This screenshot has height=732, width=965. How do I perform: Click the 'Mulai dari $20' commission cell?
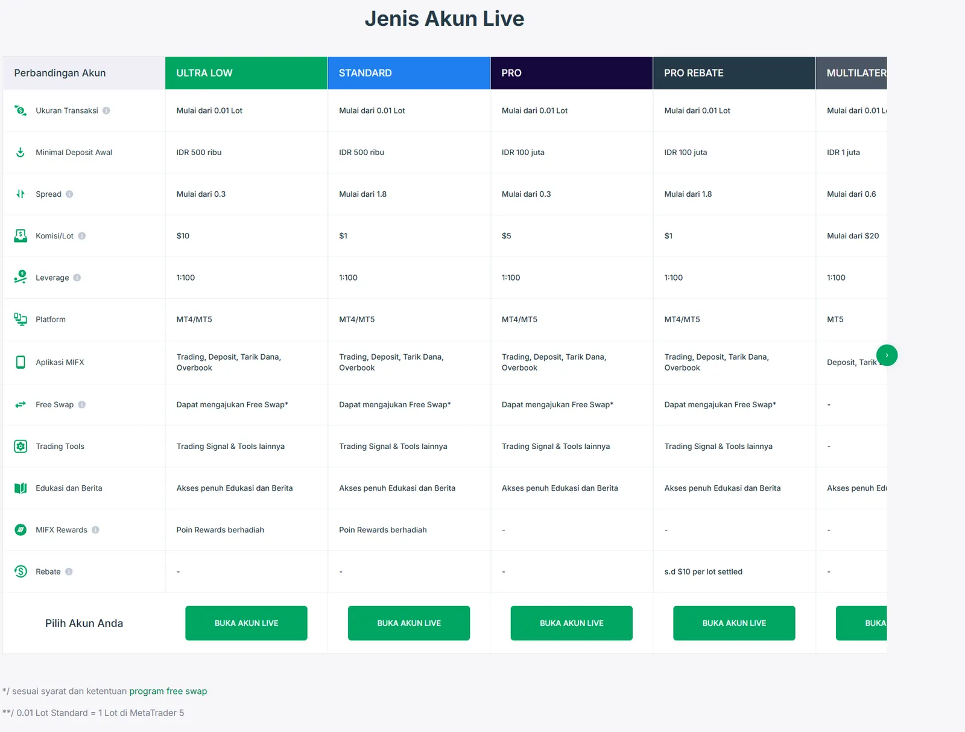[853, 236]
